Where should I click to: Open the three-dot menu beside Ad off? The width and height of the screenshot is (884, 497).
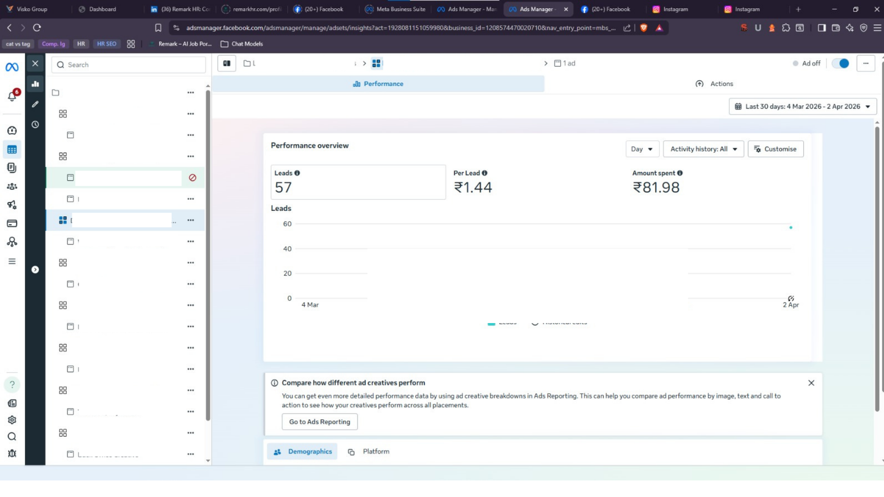pos(866,64)
